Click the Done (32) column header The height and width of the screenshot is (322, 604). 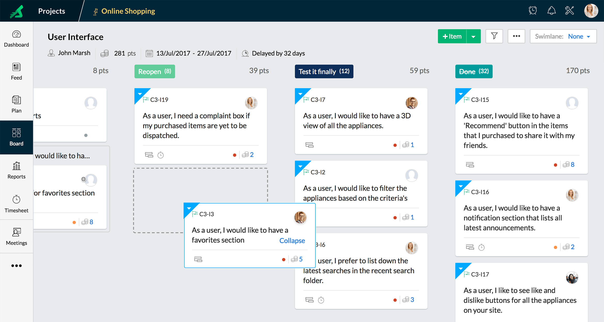[474, 71]
